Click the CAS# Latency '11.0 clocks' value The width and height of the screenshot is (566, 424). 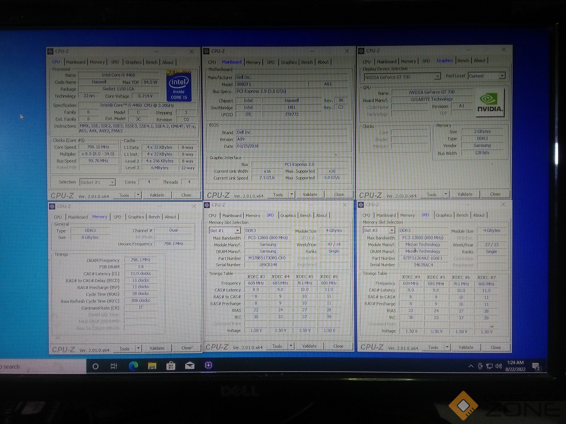[x=140, y=273]
